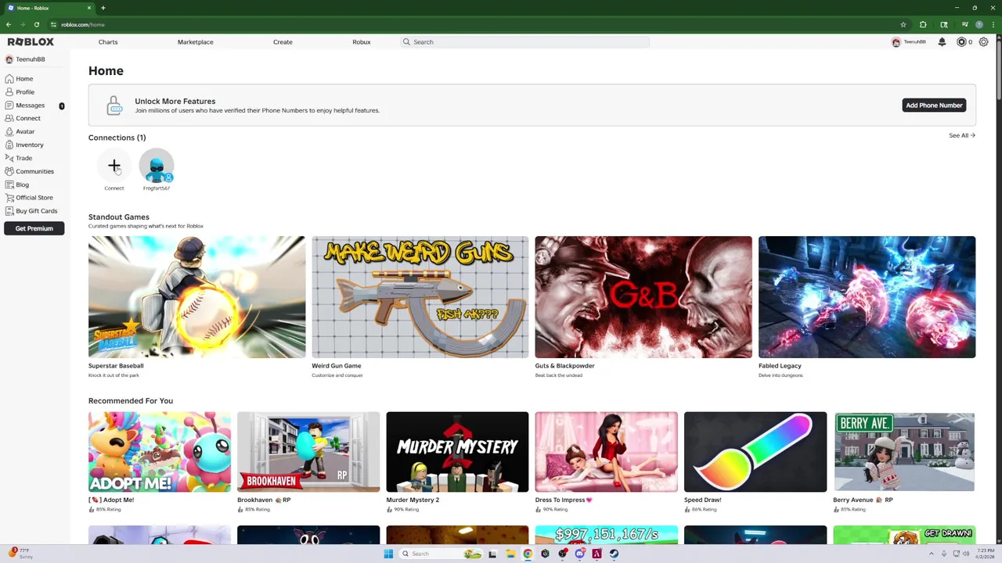Image resolution: width=1002 pixels, height=563 pixels.
Task: Open the Avatar editor link
Action: point(20,132)
